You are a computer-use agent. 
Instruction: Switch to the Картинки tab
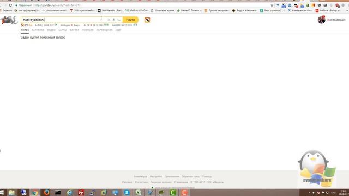pos(38,30)
